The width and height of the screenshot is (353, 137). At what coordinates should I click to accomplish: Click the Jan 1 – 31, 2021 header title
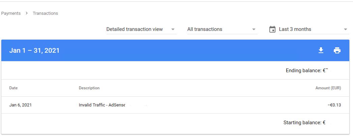click(x=34, y=50)
